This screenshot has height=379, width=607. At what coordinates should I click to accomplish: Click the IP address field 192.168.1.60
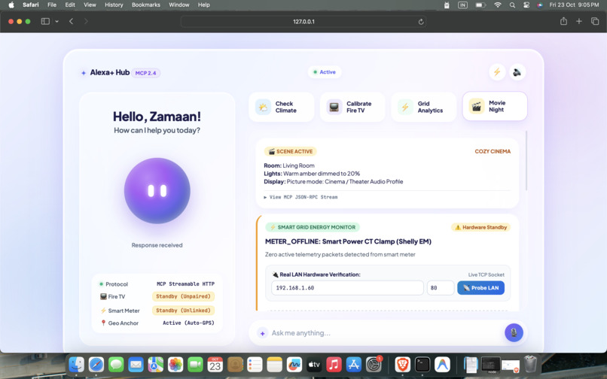[347, 288]
